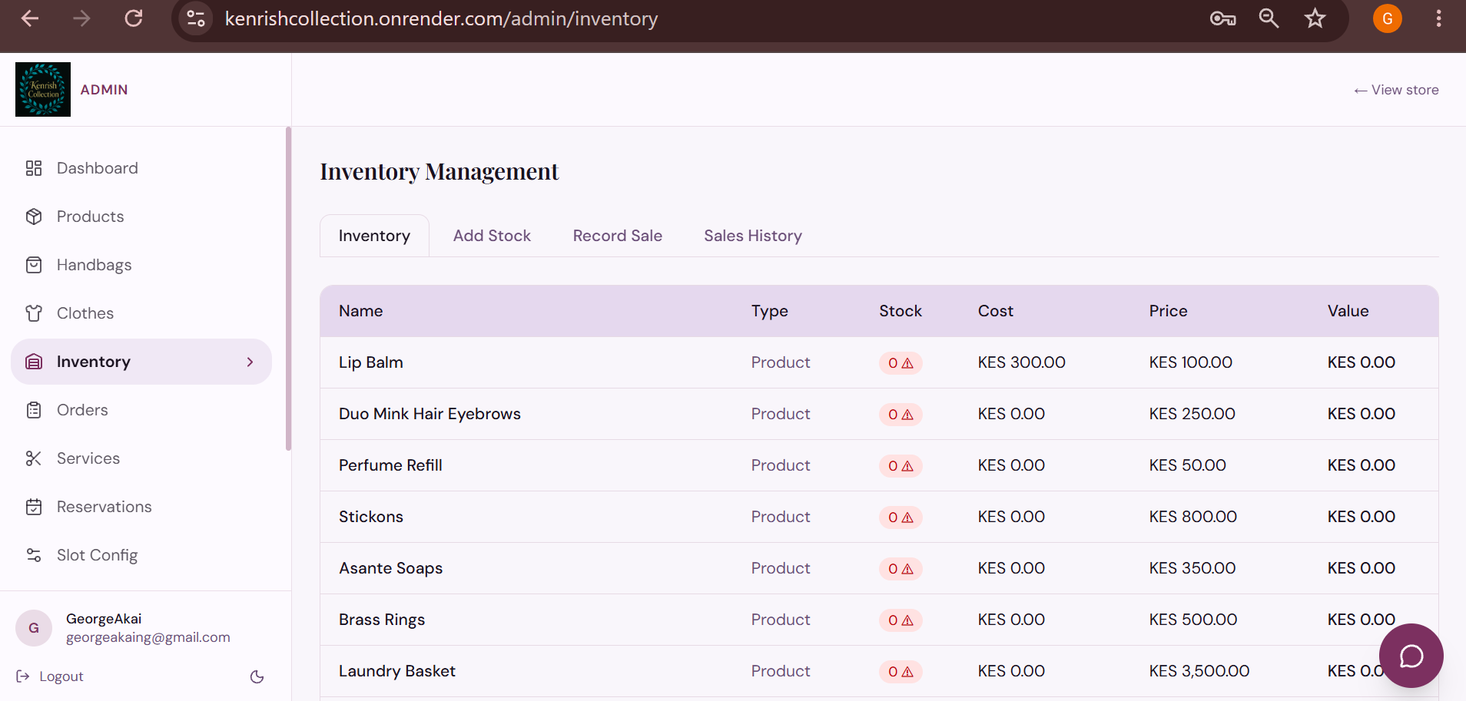Click the browser forward arrow
1466x701 pixels.
pyautogui.click(x=81, y=18)
